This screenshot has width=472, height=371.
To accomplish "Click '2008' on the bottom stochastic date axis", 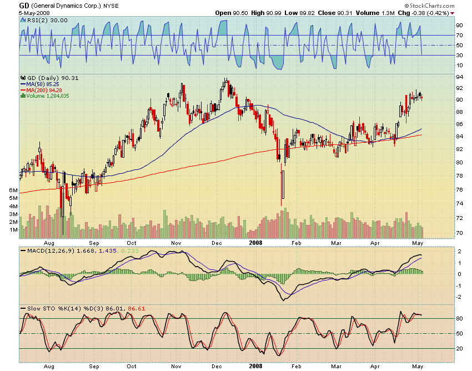I will pos(255,366).
